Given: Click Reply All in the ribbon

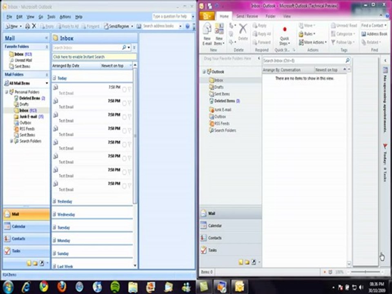Looking at the screenshot, I should (261, 34).
